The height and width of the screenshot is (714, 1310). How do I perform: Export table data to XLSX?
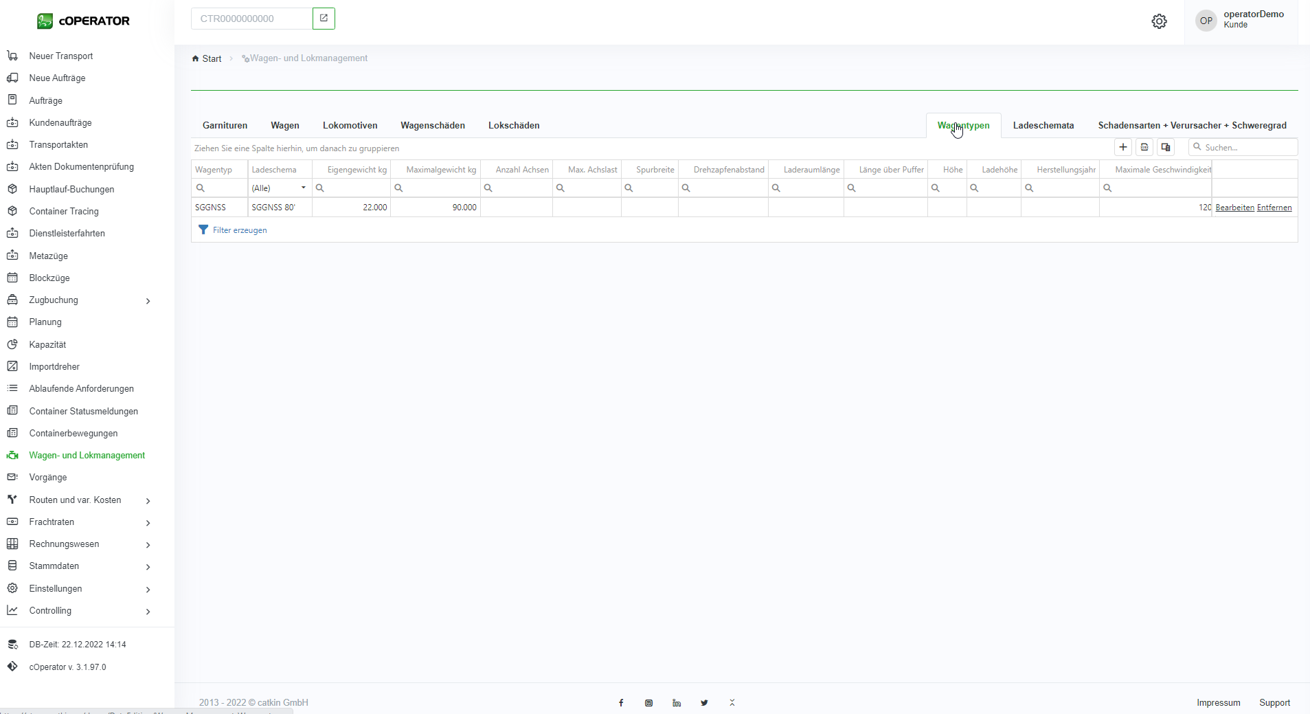pyautogui.click(x=1144, y=147)
